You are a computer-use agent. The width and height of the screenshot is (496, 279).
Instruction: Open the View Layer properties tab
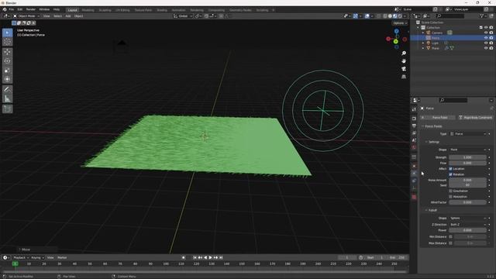point(414,133)
